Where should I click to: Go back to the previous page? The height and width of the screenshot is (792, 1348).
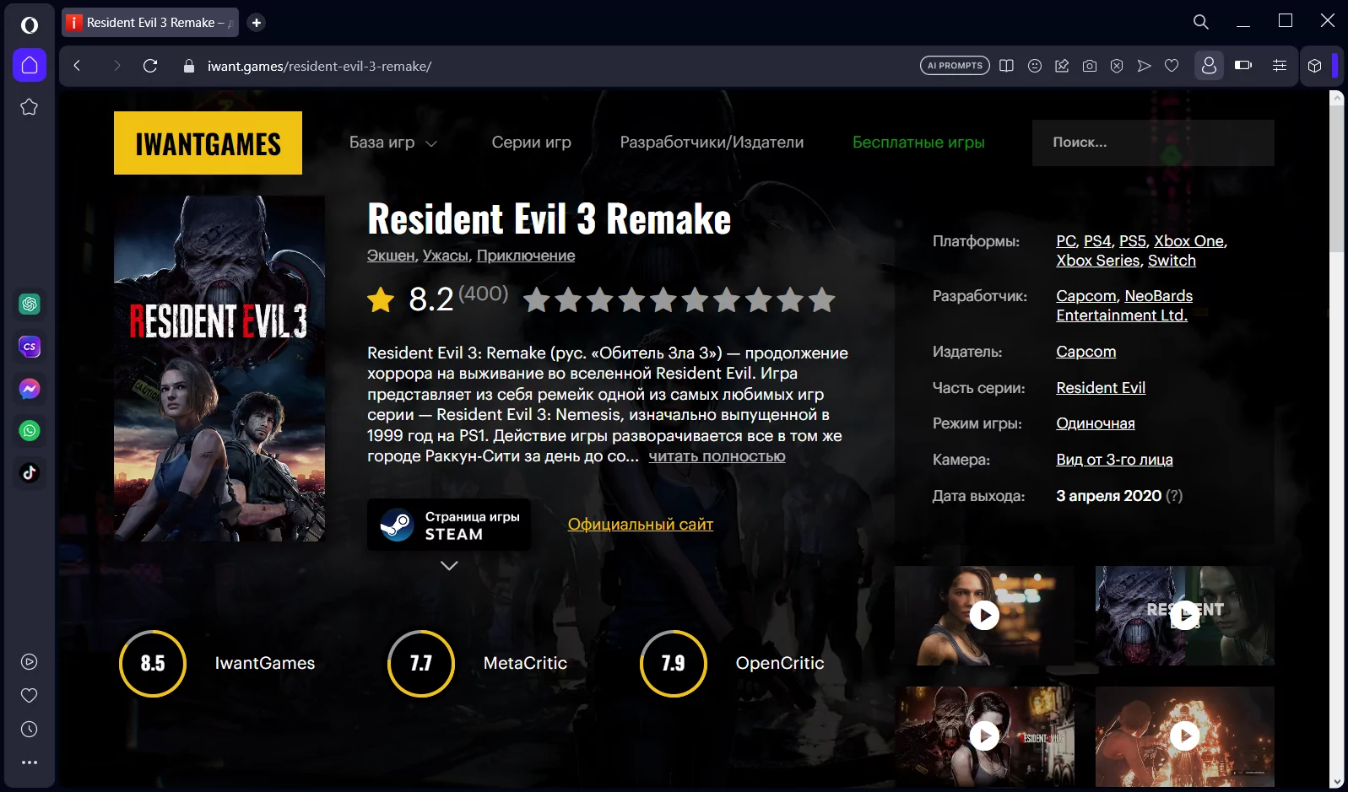click(x=77, y=66)
